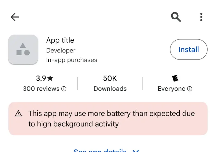
Task: Open search with the magnifier icon
Action: [x=176, y=17]
